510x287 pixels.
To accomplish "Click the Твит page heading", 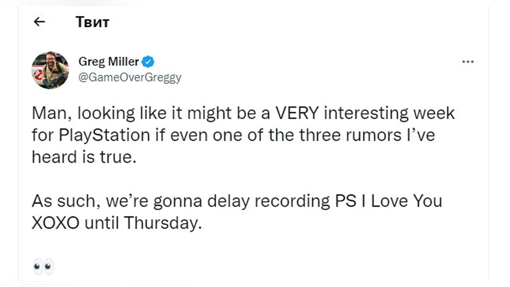I will 92,22.
